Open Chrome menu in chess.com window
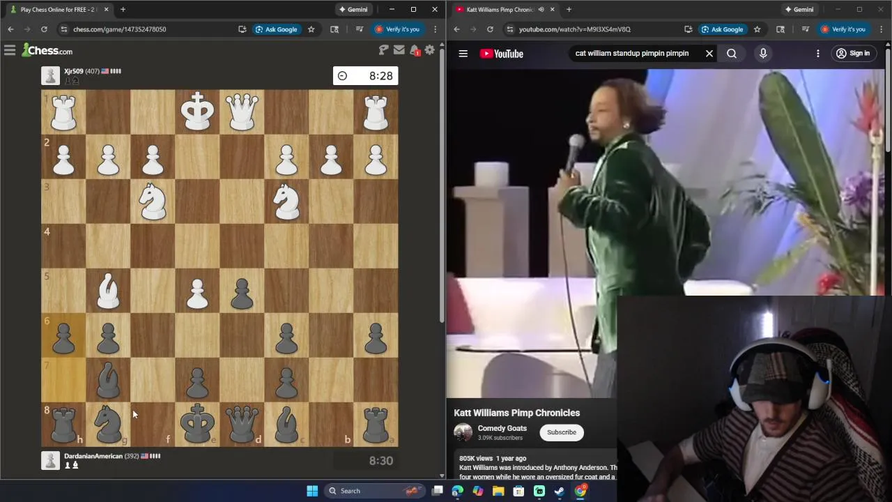This screenshot has height=502, width=892. pos(435,29)
